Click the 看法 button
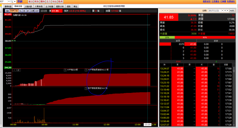This screenshot has height=128, width=238. coord(31,2)
